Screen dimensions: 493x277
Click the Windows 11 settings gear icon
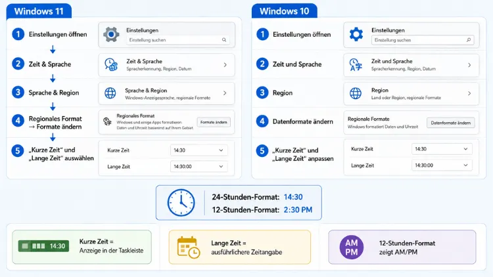click(x=111, y=34)
